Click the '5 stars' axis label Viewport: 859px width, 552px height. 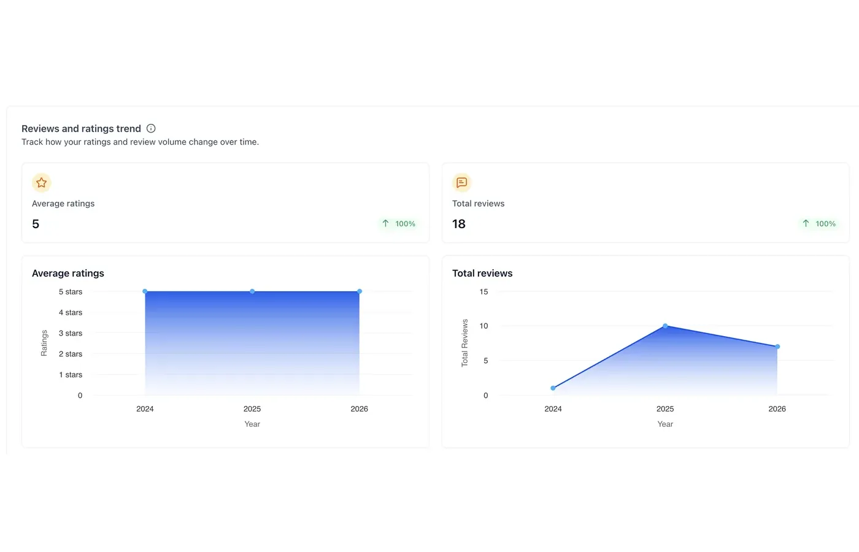[x=71, y=292]
